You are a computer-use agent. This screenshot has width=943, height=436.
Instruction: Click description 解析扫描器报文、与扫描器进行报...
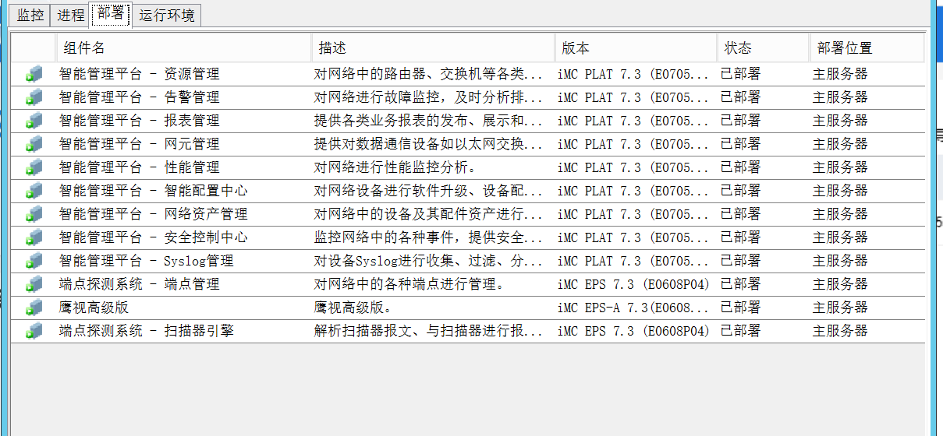tap(428, 331)
